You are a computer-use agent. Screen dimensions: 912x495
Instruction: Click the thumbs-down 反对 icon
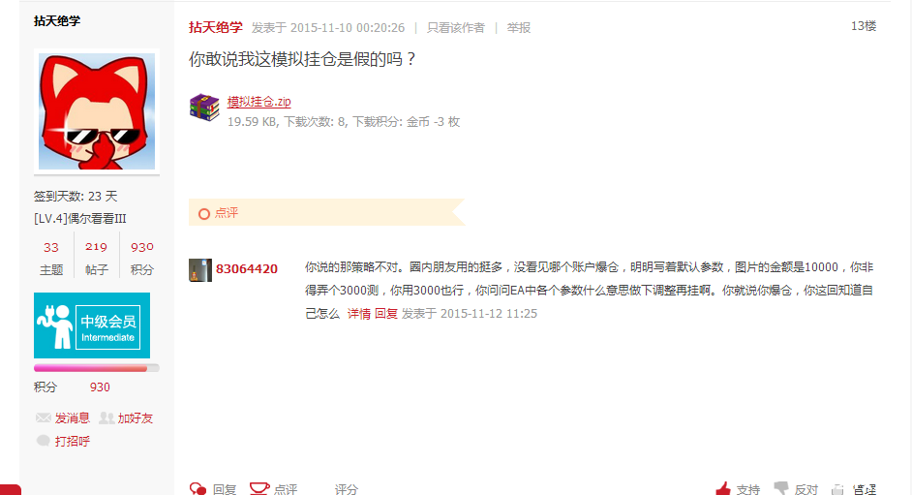[x=781, y=488]
